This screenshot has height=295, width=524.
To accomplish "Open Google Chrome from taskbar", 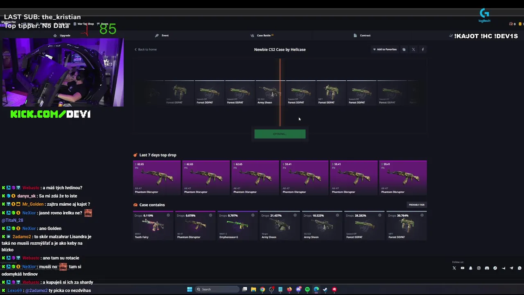I will point(262,289).
